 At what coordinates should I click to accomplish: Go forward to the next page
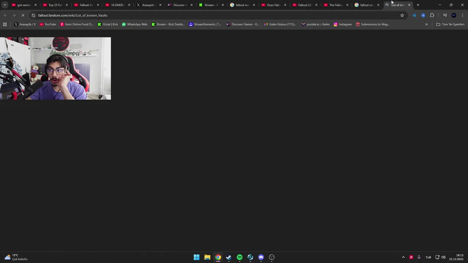[14, 15]
